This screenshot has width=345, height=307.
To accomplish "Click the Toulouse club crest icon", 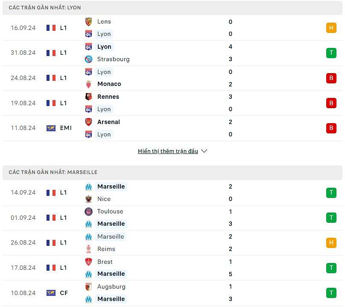I will pos(89,211).
